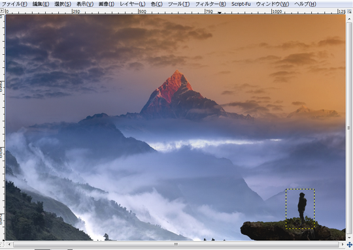Viewport: 353px width, 250px height.
Task: Open the ウィンドウ(W) menu
Action: (x=273, y=4)
